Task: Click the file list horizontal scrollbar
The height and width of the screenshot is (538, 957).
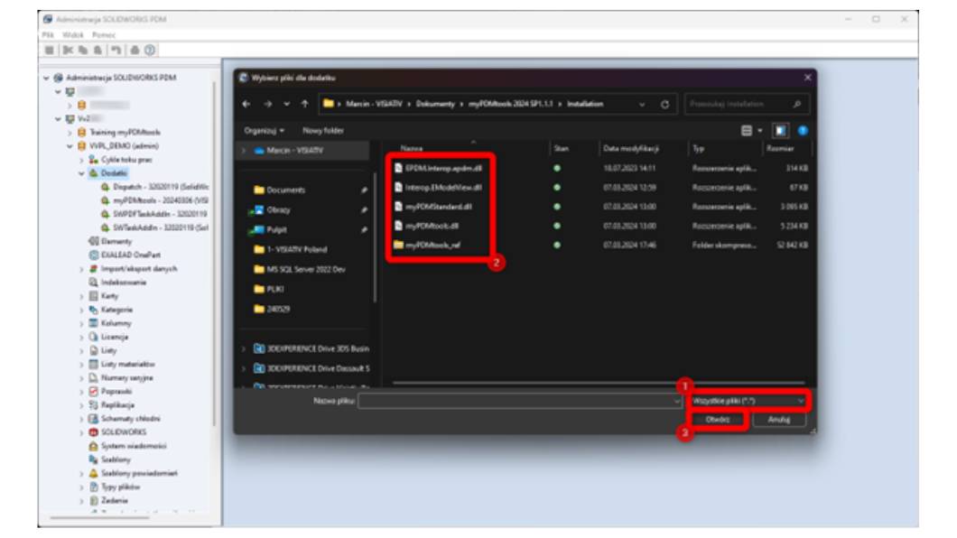Action: tap(598, 383)
